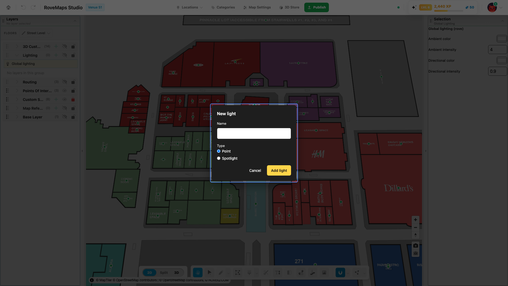Image resolution: width=508 pixels, height=286 pixels.
Task: Collapse the Selection panel chevron
Action: coord(502,21)
